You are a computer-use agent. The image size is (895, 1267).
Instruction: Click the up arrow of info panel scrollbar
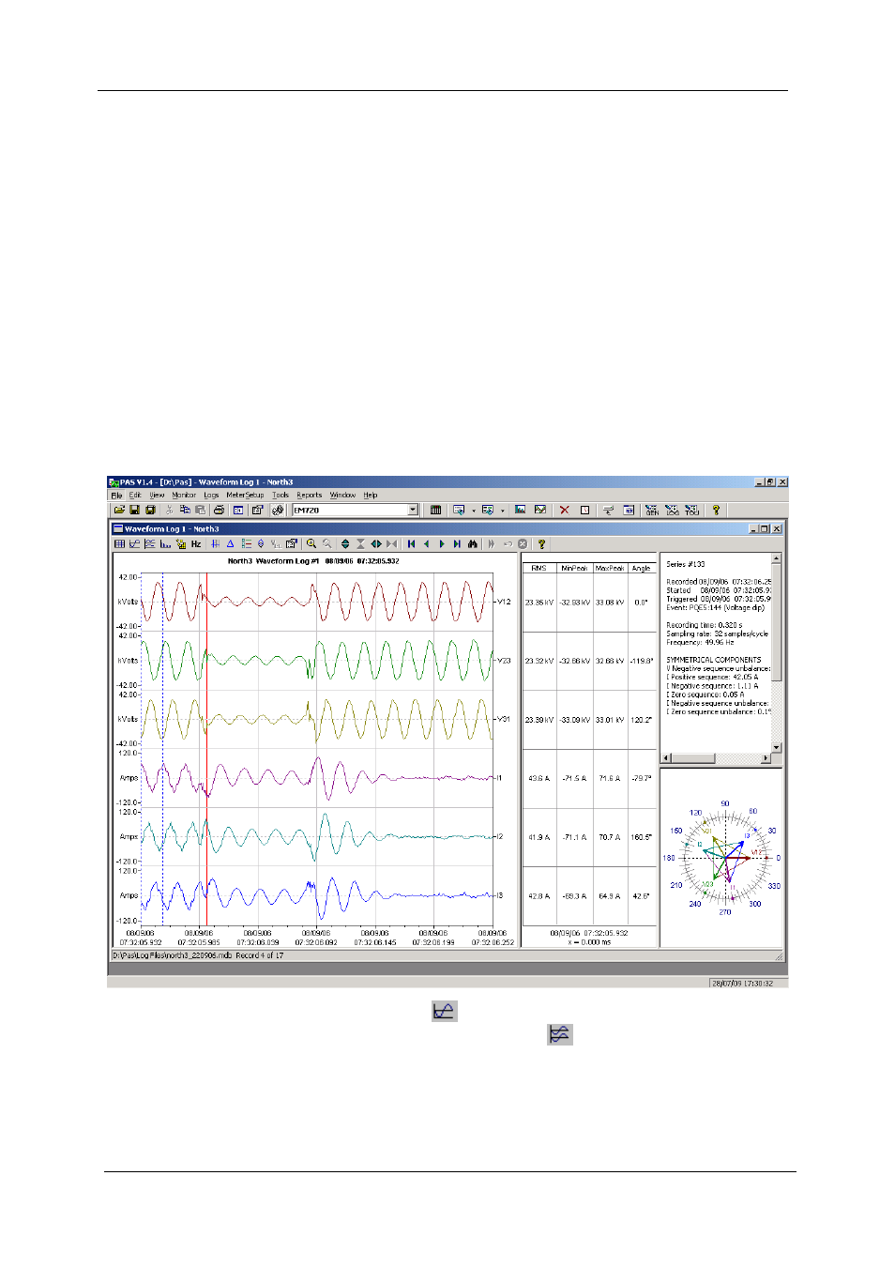[x=776, y=558]
